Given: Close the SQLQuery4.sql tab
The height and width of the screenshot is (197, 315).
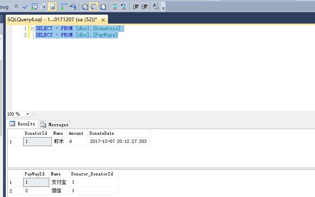Looking at the screenshot, I should tap(103, 20).
